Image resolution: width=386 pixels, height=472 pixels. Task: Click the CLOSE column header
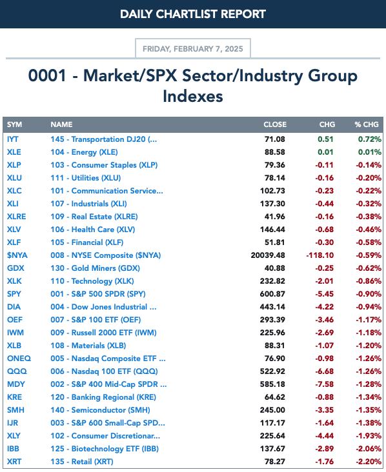click(x=275, y=124)
